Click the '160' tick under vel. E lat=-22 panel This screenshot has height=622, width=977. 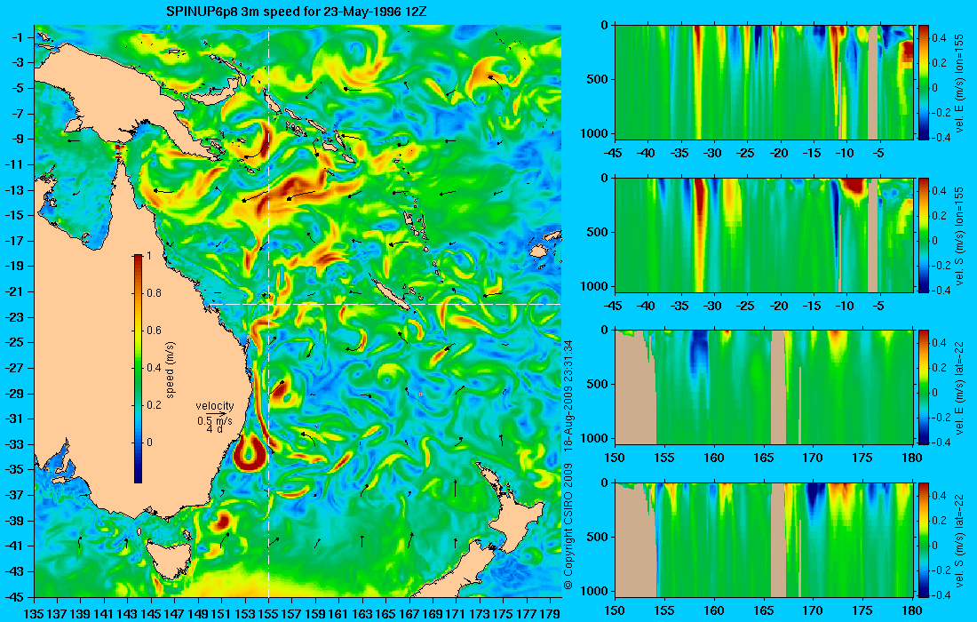pos(714,459)
